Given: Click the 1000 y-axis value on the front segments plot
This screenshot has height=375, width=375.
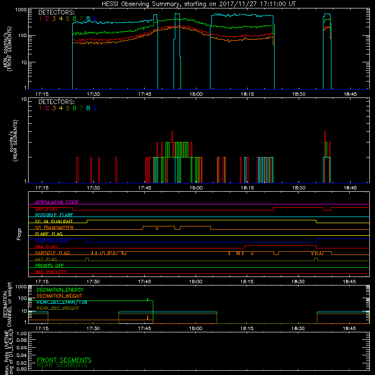Looking at the screenshot, I should coord(21,10).
